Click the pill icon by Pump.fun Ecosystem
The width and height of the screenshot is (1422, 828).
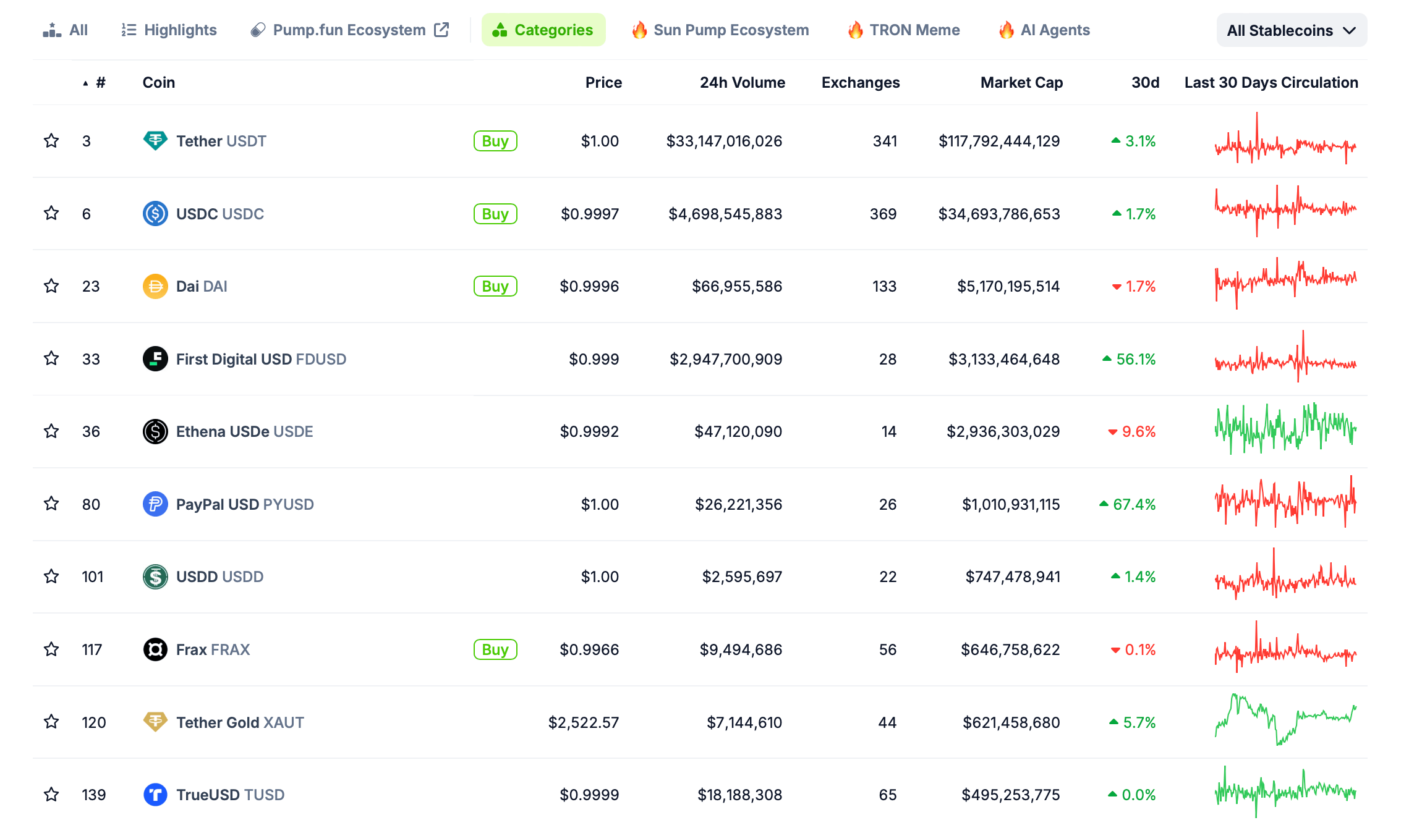click(258, 30)
